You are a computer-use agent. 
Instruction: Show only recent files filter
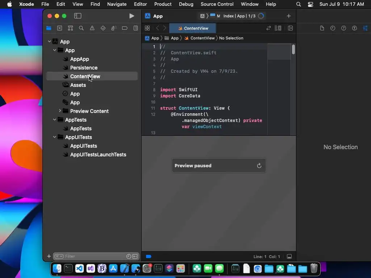click(x=129, y=256)
